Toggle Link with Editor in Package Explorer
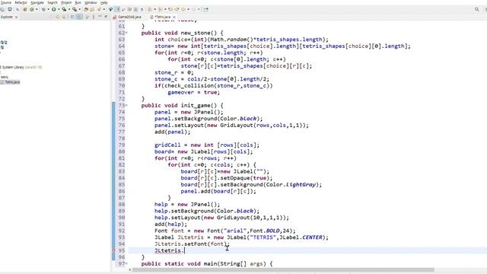 79,17
